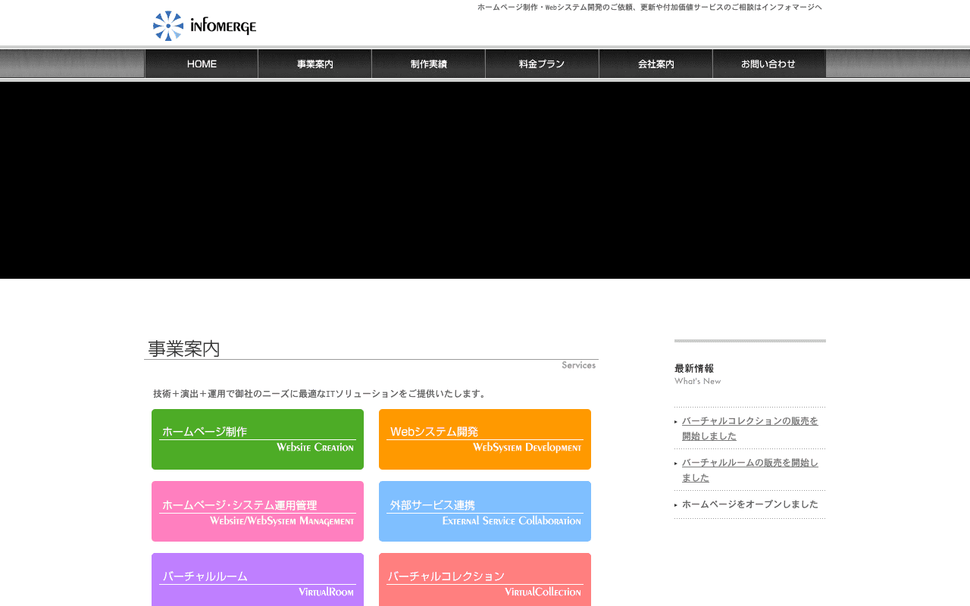Click お問い合わせ navigation item
Image resolution: width=970 pixels, height=606 pixels.
pos(769,64)
